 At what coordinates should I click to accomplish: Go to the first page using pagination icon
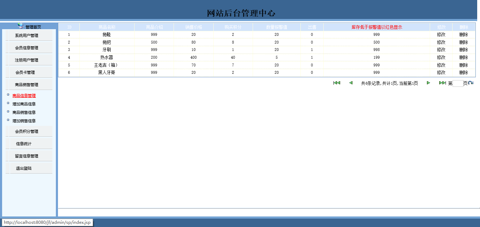click(x=337, y=83)
